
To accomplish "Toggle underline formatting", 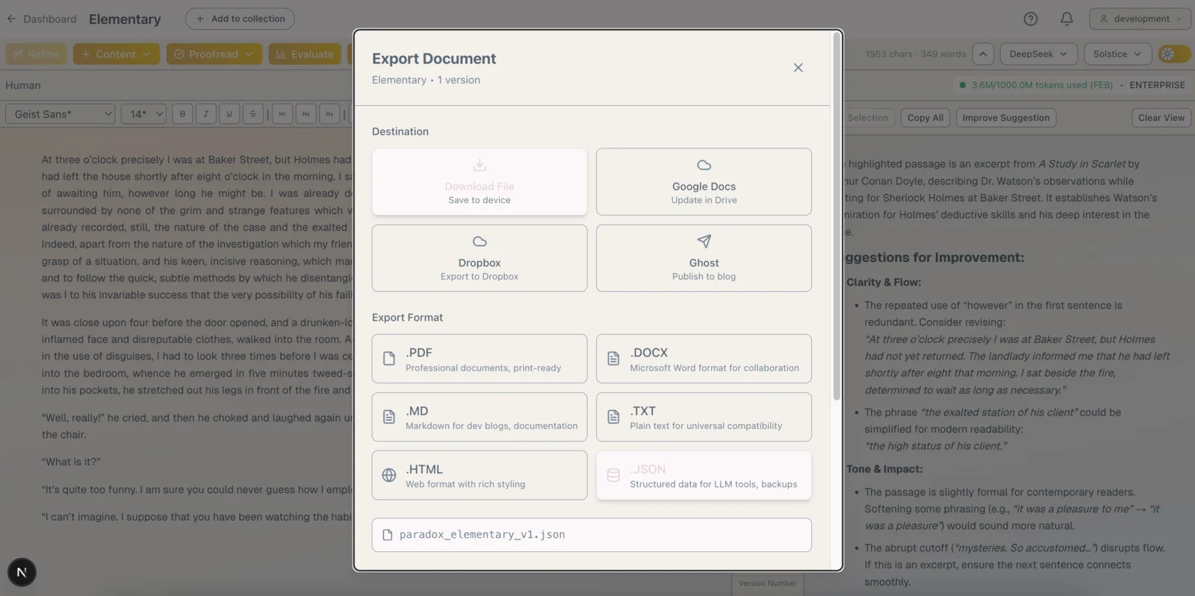I will [x=229, y=114].
